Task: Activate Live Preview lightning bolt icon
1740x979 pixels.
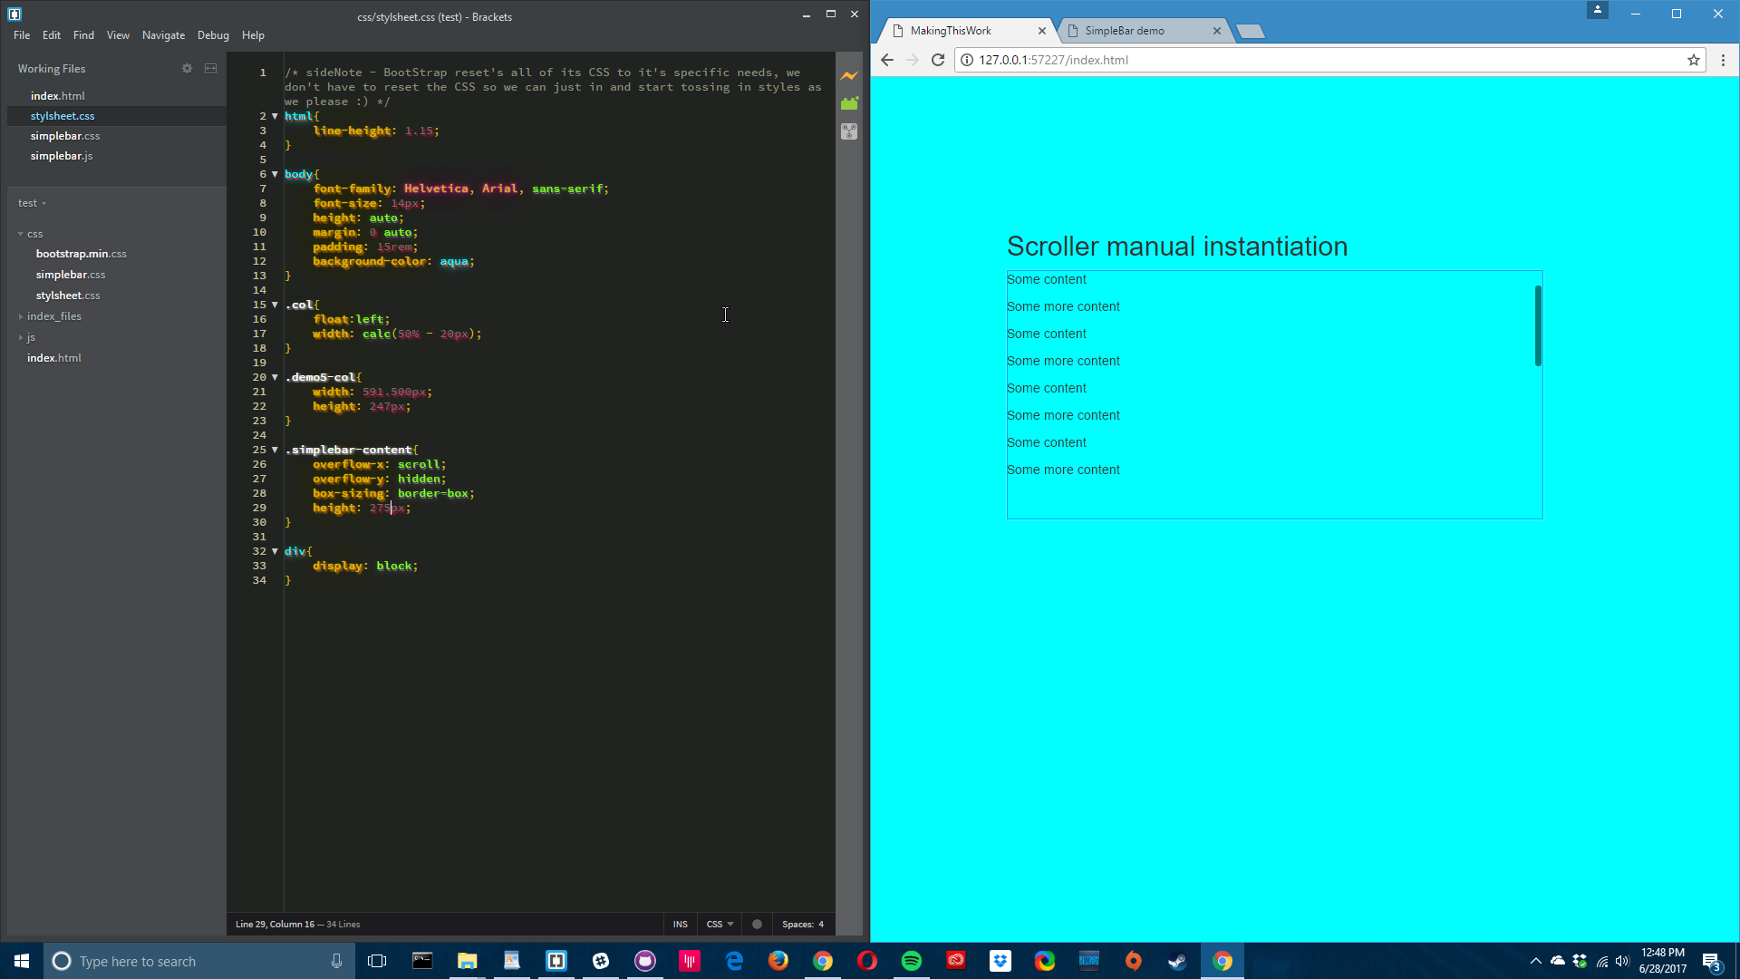Action: click(849, 76)
